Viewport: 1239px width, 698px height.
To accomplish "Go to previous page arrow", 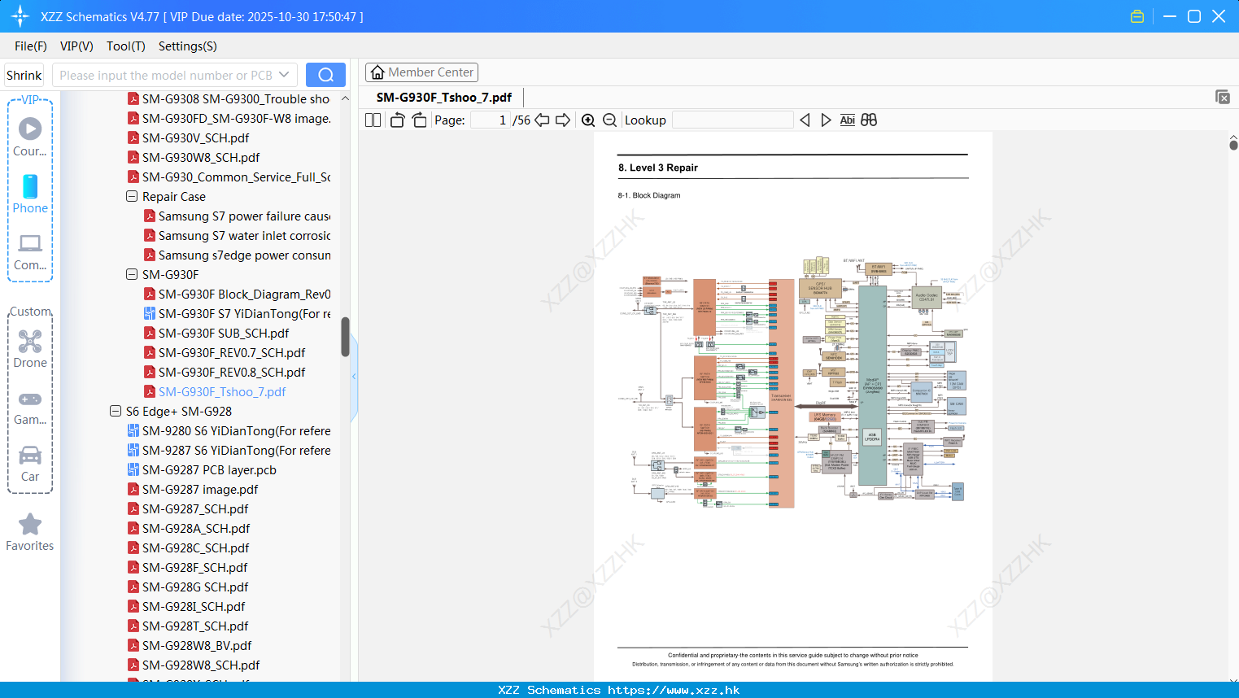I will [x=542, y=120].
